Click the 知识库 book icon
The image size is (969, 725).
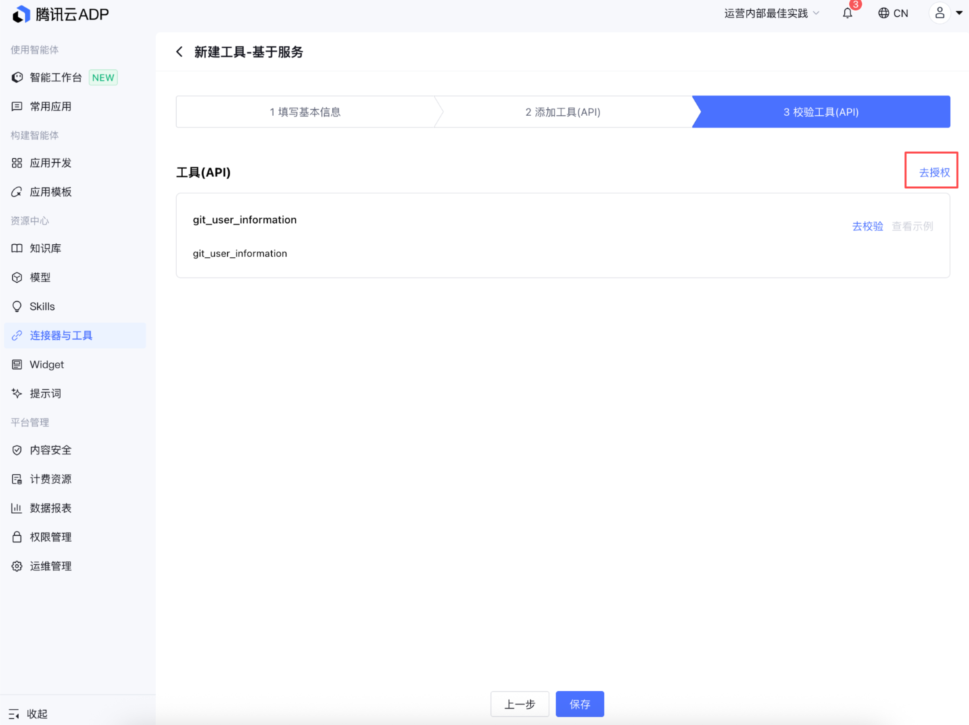click(17, 248)
